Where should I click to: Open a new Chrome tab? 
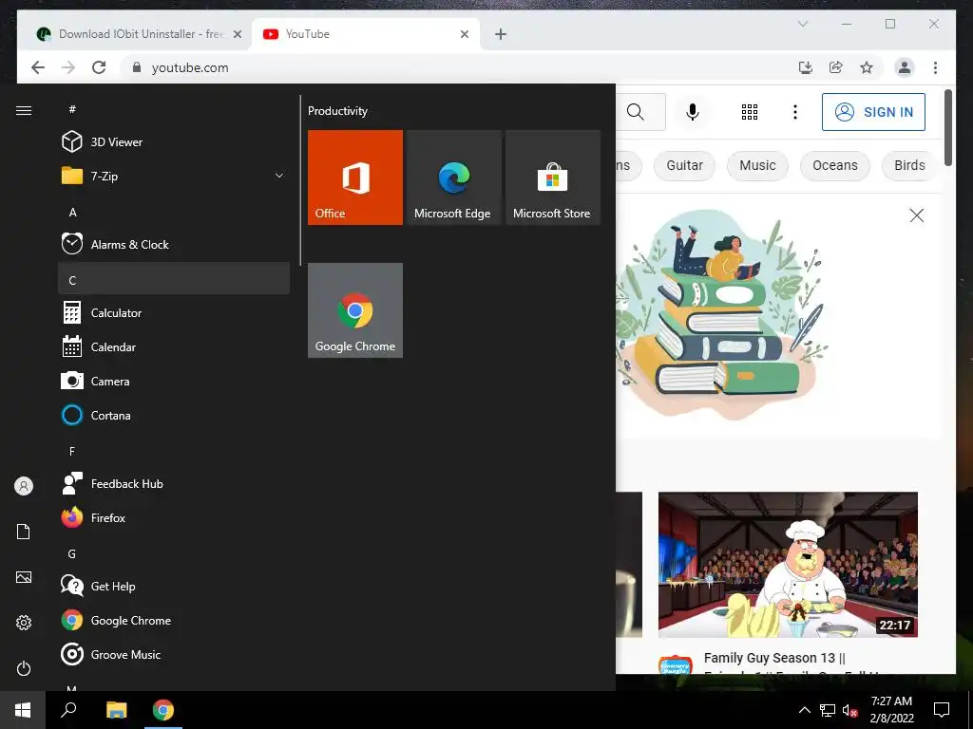click(x=501, y=34)
